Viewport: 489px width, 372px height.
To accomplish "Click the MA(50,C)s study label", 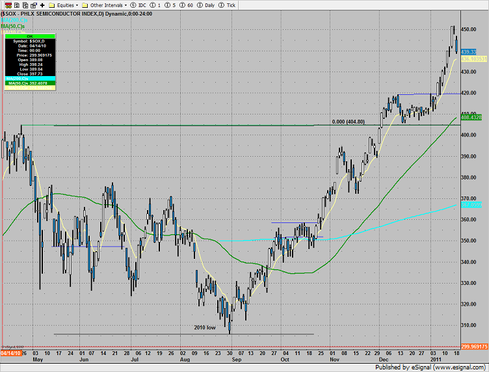I will tap(13, 26).
